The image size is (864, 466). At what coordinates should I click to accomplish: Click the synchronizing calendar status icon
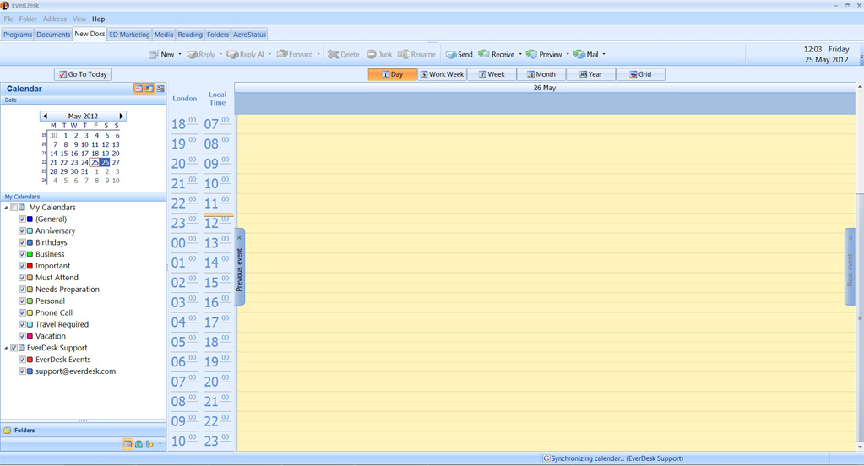(546, 458)
